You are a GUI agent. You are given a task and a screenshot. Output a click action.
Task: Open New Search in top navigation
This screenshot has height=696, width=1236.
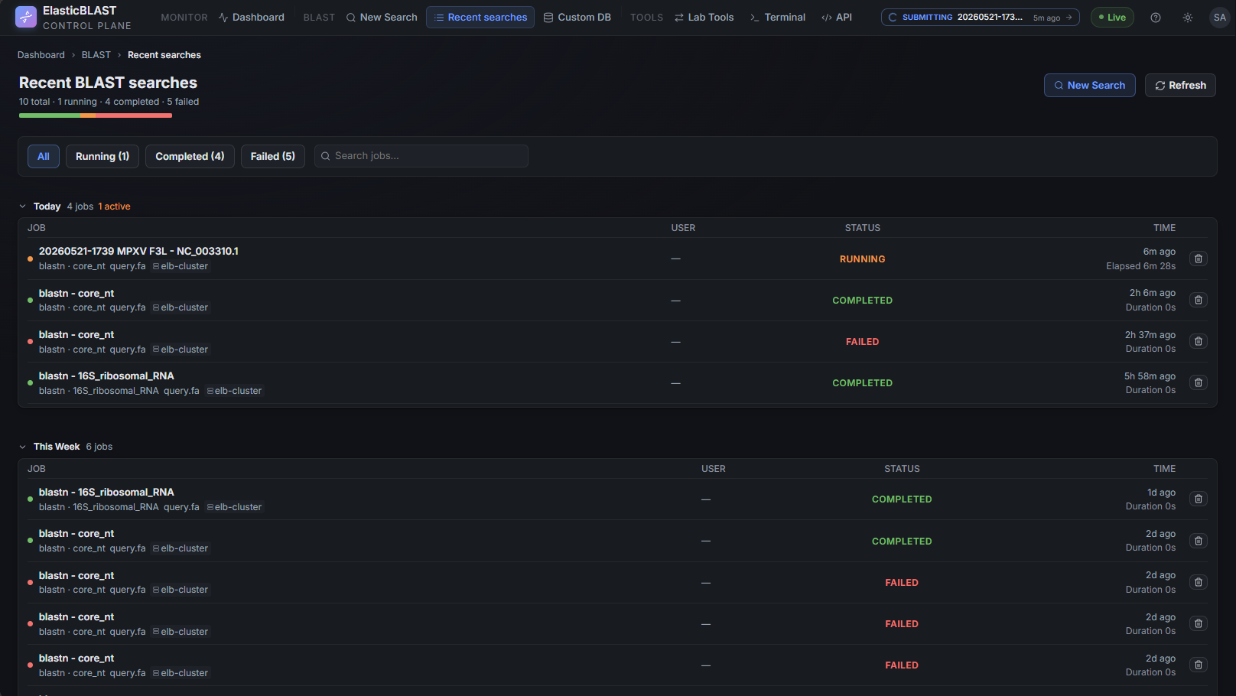(382, 18)
